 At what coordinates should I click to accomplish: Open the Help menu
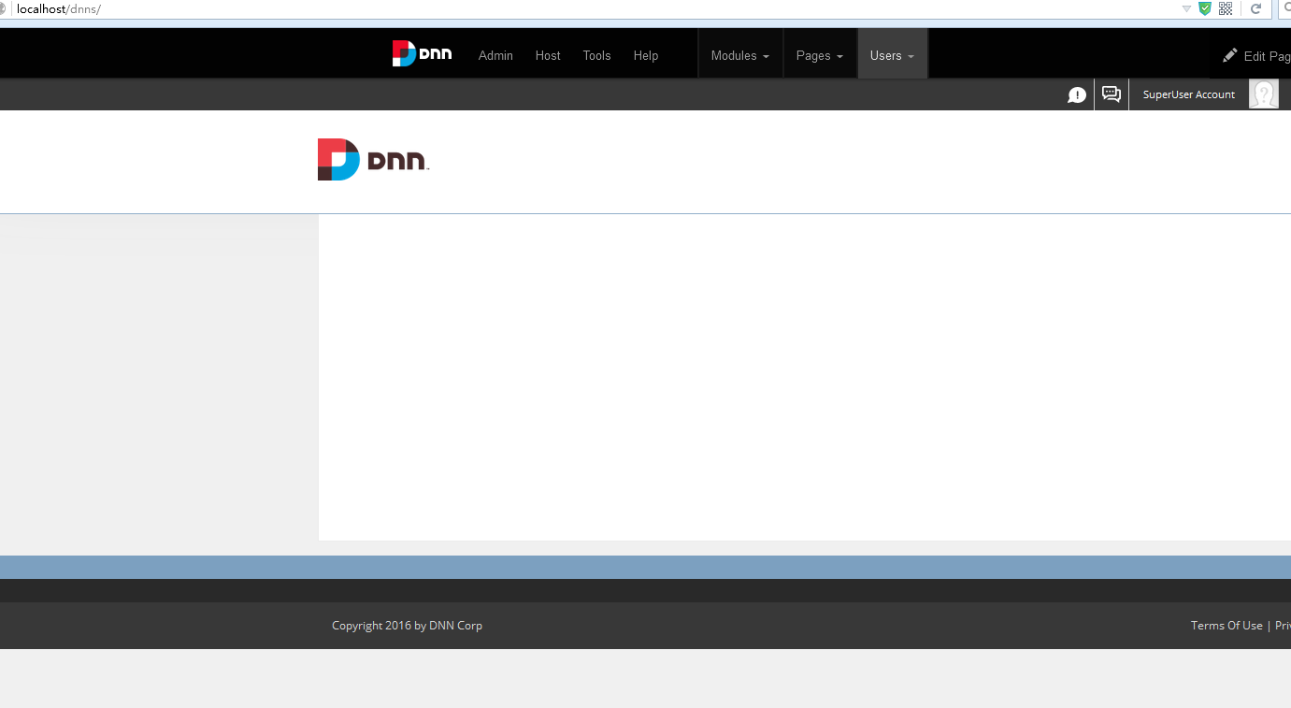click(x=646, y=56)
